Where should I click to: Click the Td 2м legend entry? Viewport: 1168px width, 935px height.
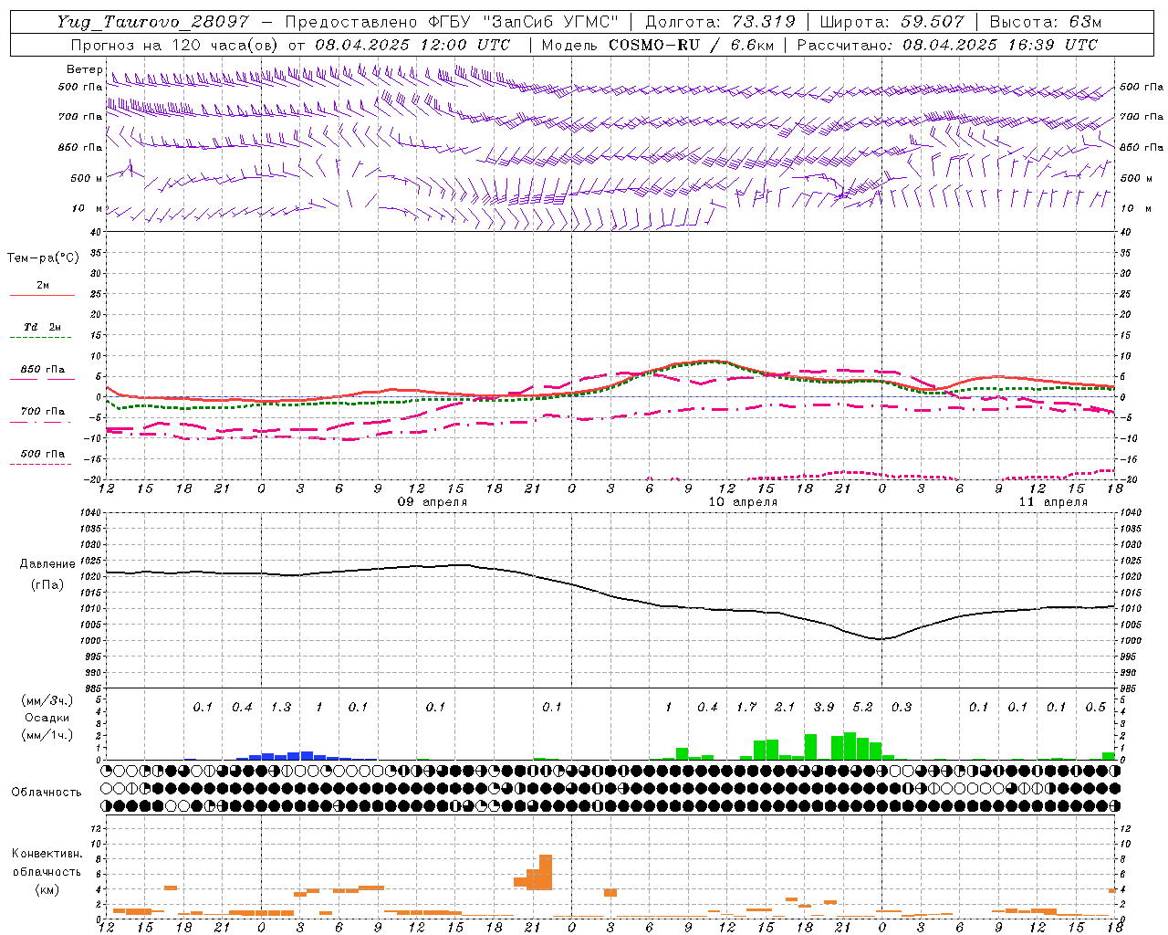coord(42,327)
